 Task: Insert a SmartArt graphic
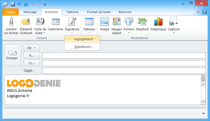click(142, 24)
